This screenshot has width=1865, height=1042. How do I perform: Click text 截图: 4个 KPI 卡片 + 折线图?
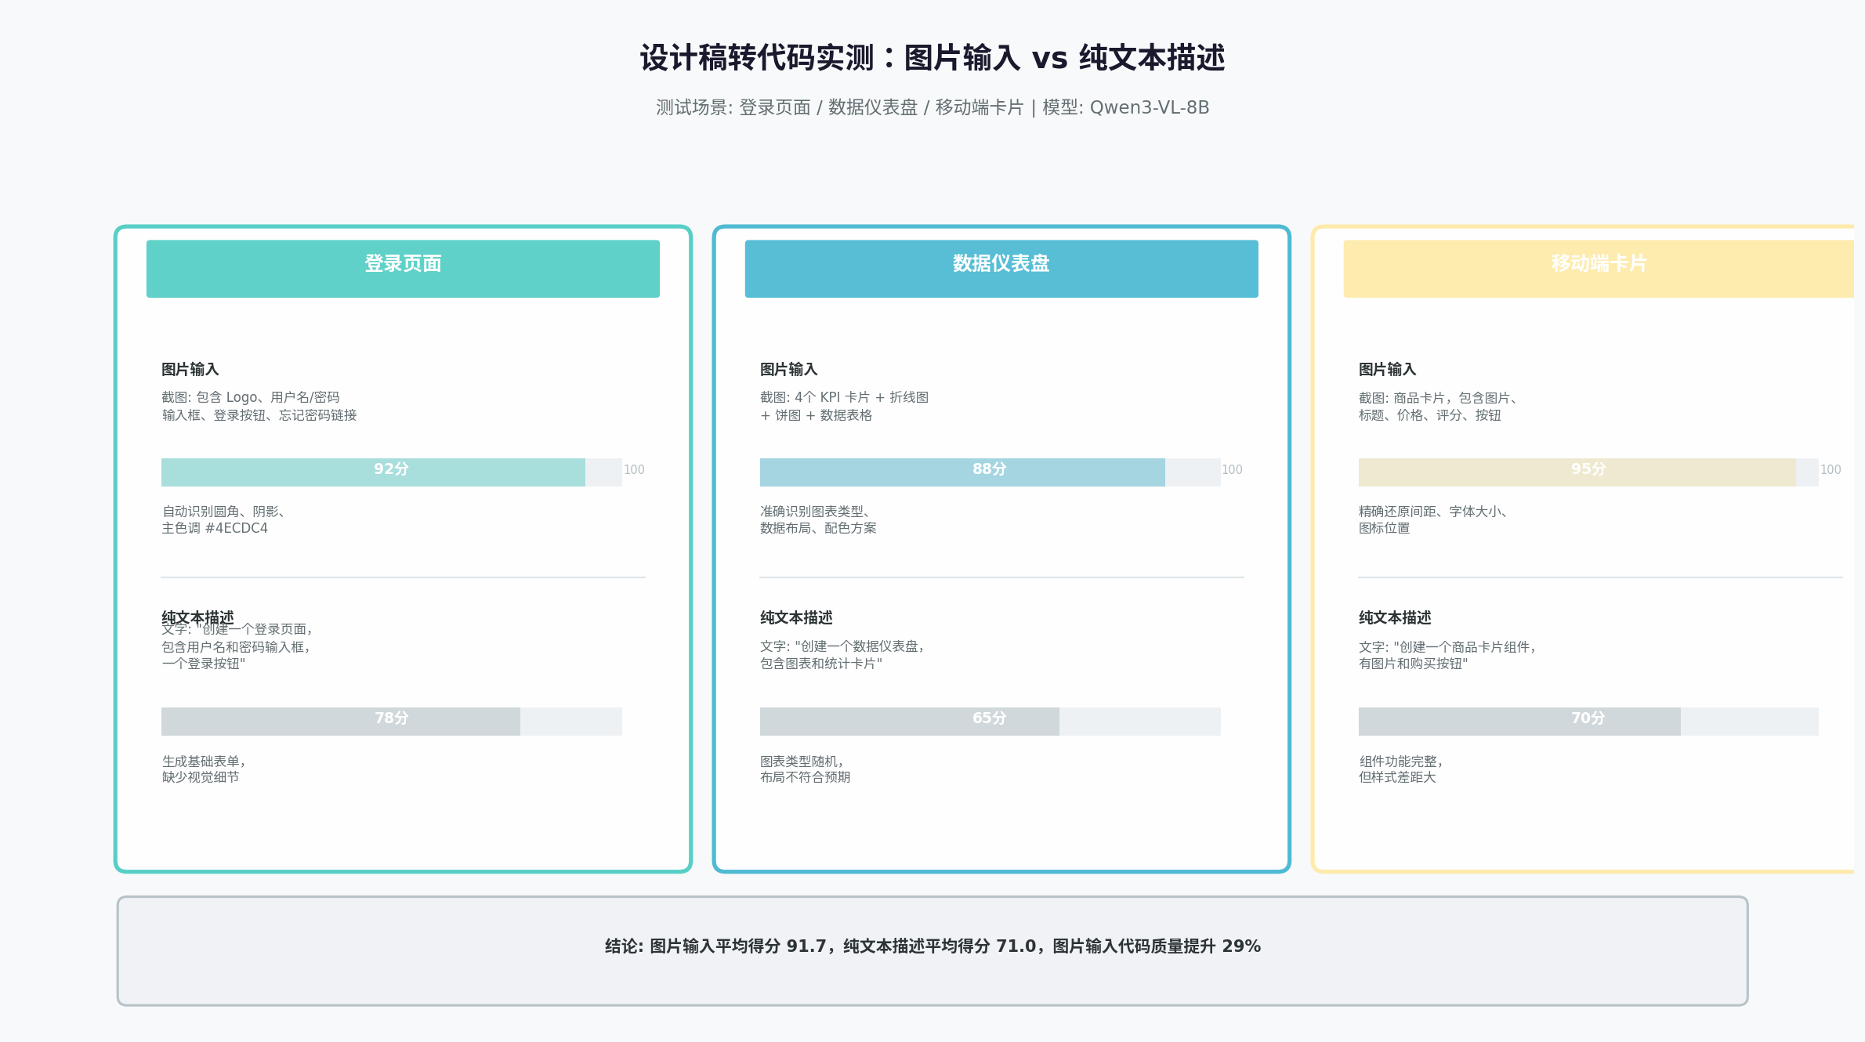click(844, 397)
